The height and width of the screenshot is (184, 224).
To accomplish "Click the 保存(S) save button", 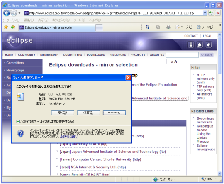I will 88,113.
